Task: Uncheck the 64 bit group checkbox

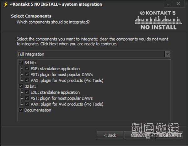Action: 21,62
